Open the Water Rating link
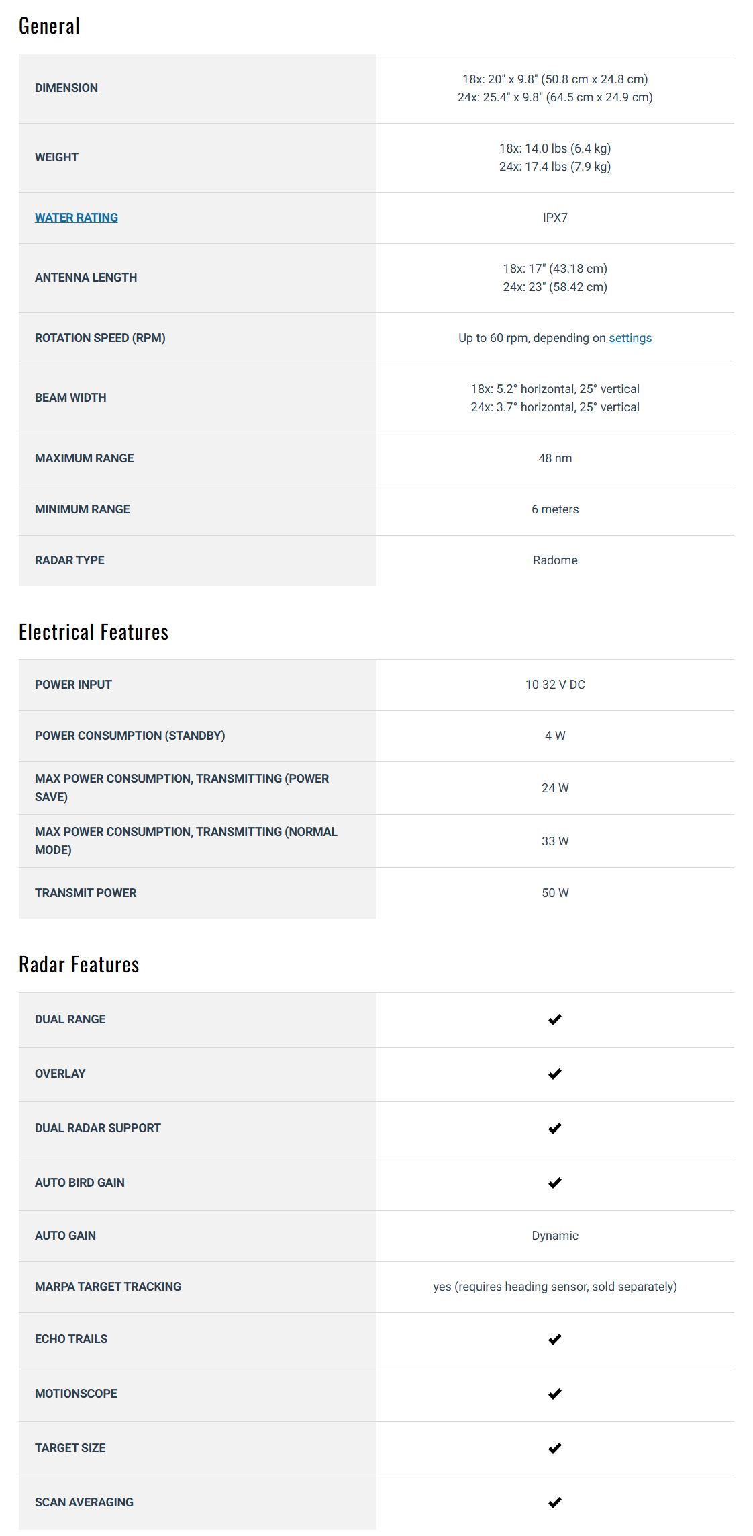 click(77, 218)
